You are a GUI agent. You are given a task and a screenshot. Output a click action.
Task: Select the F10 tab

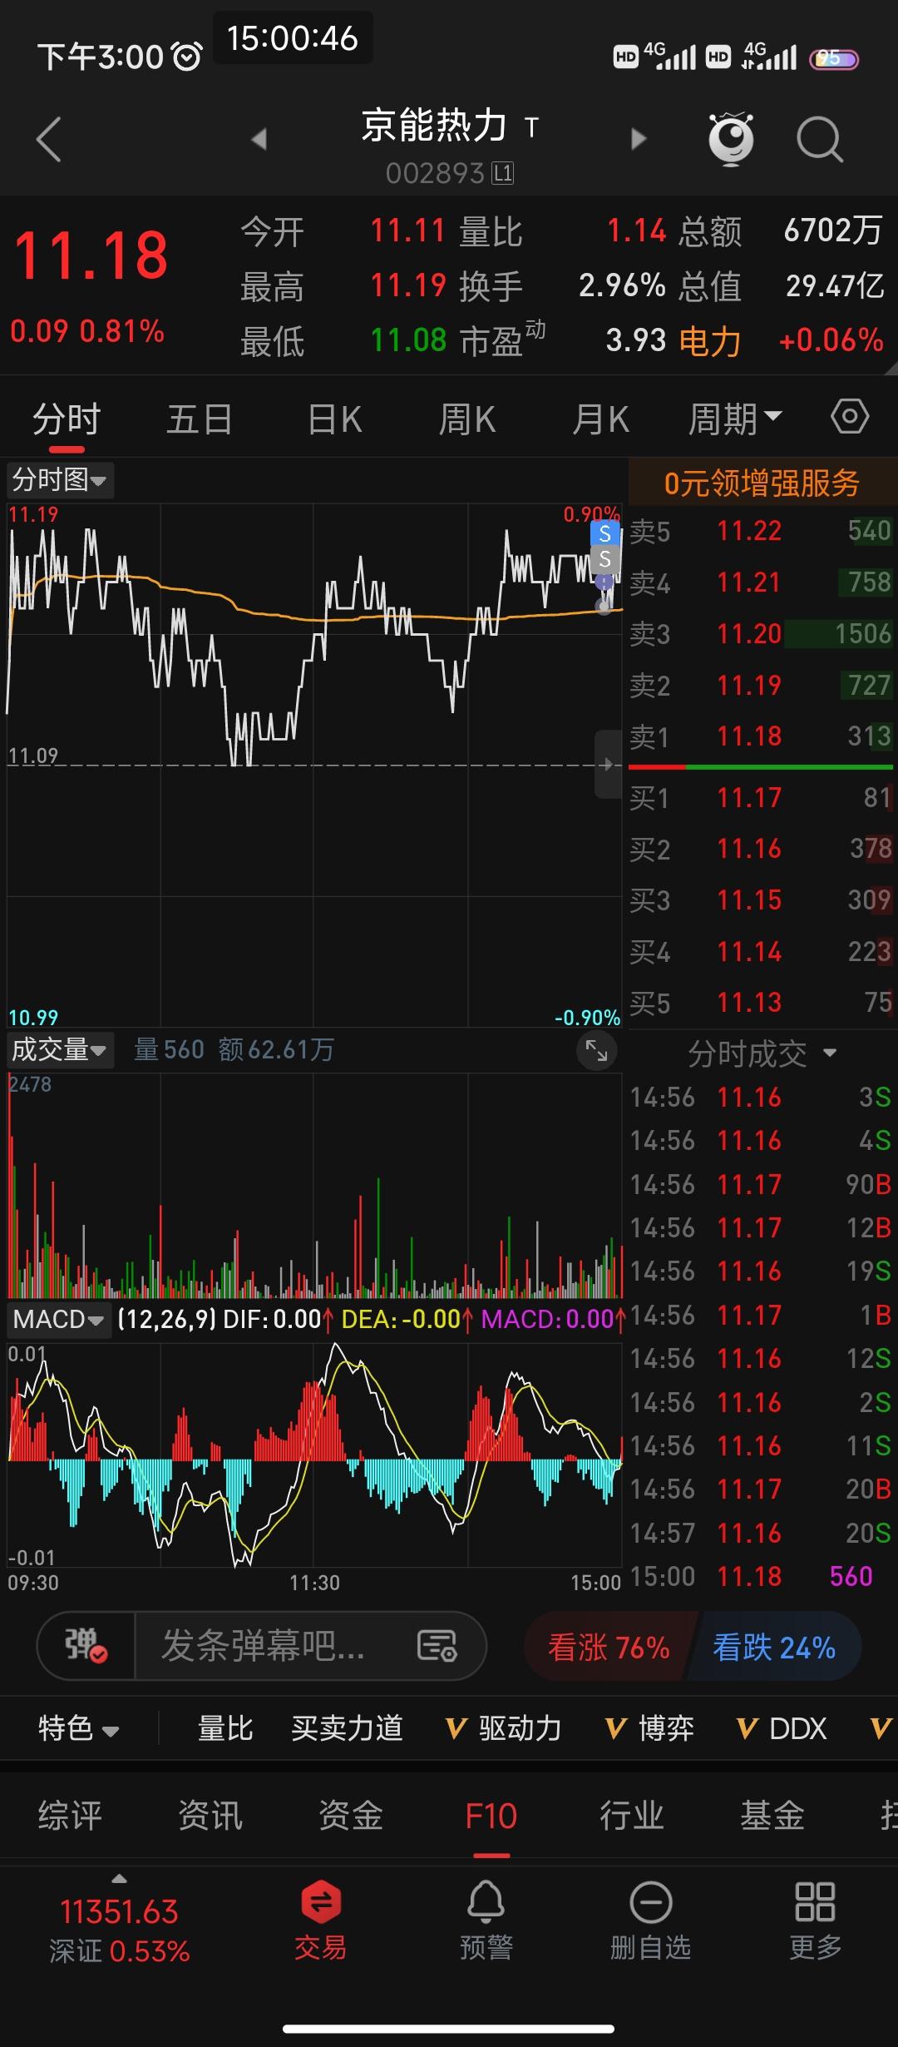click(x=491, y=1815)
